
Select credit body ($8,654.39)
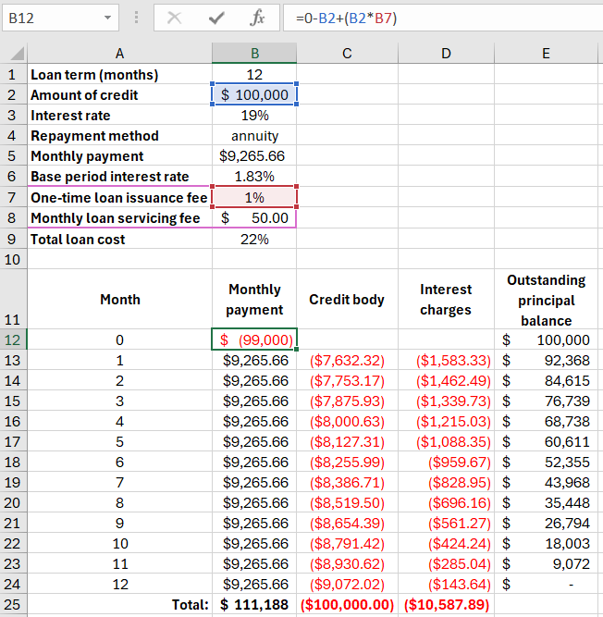[x=347, y=523]
